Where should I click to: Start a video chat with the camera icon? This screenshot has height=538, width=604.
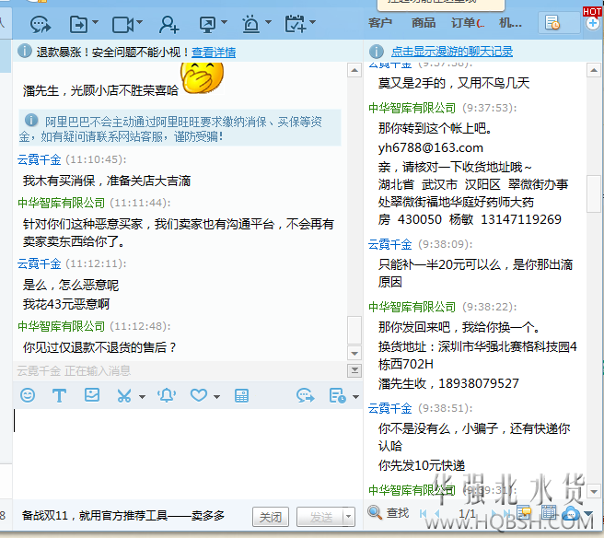[122, 25]
